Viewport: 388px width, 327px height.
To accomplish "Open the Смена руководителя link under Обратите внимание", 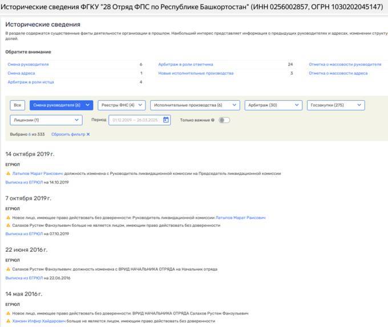I will pos(28,64).
